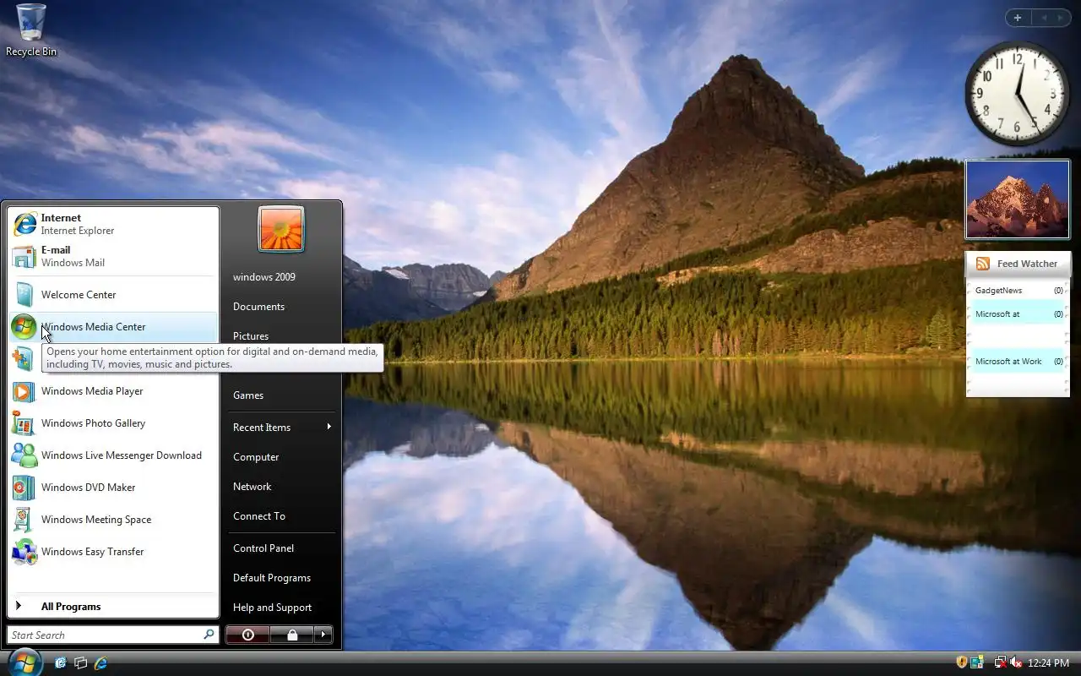Open the GadgetNews feed
Image resolution: width=1081 pixels, height=676 pixels.
[1018, 291]
